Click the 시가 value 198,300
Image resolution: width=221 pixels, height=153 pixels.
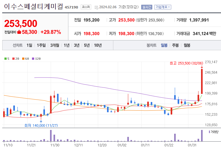(92, 34)
